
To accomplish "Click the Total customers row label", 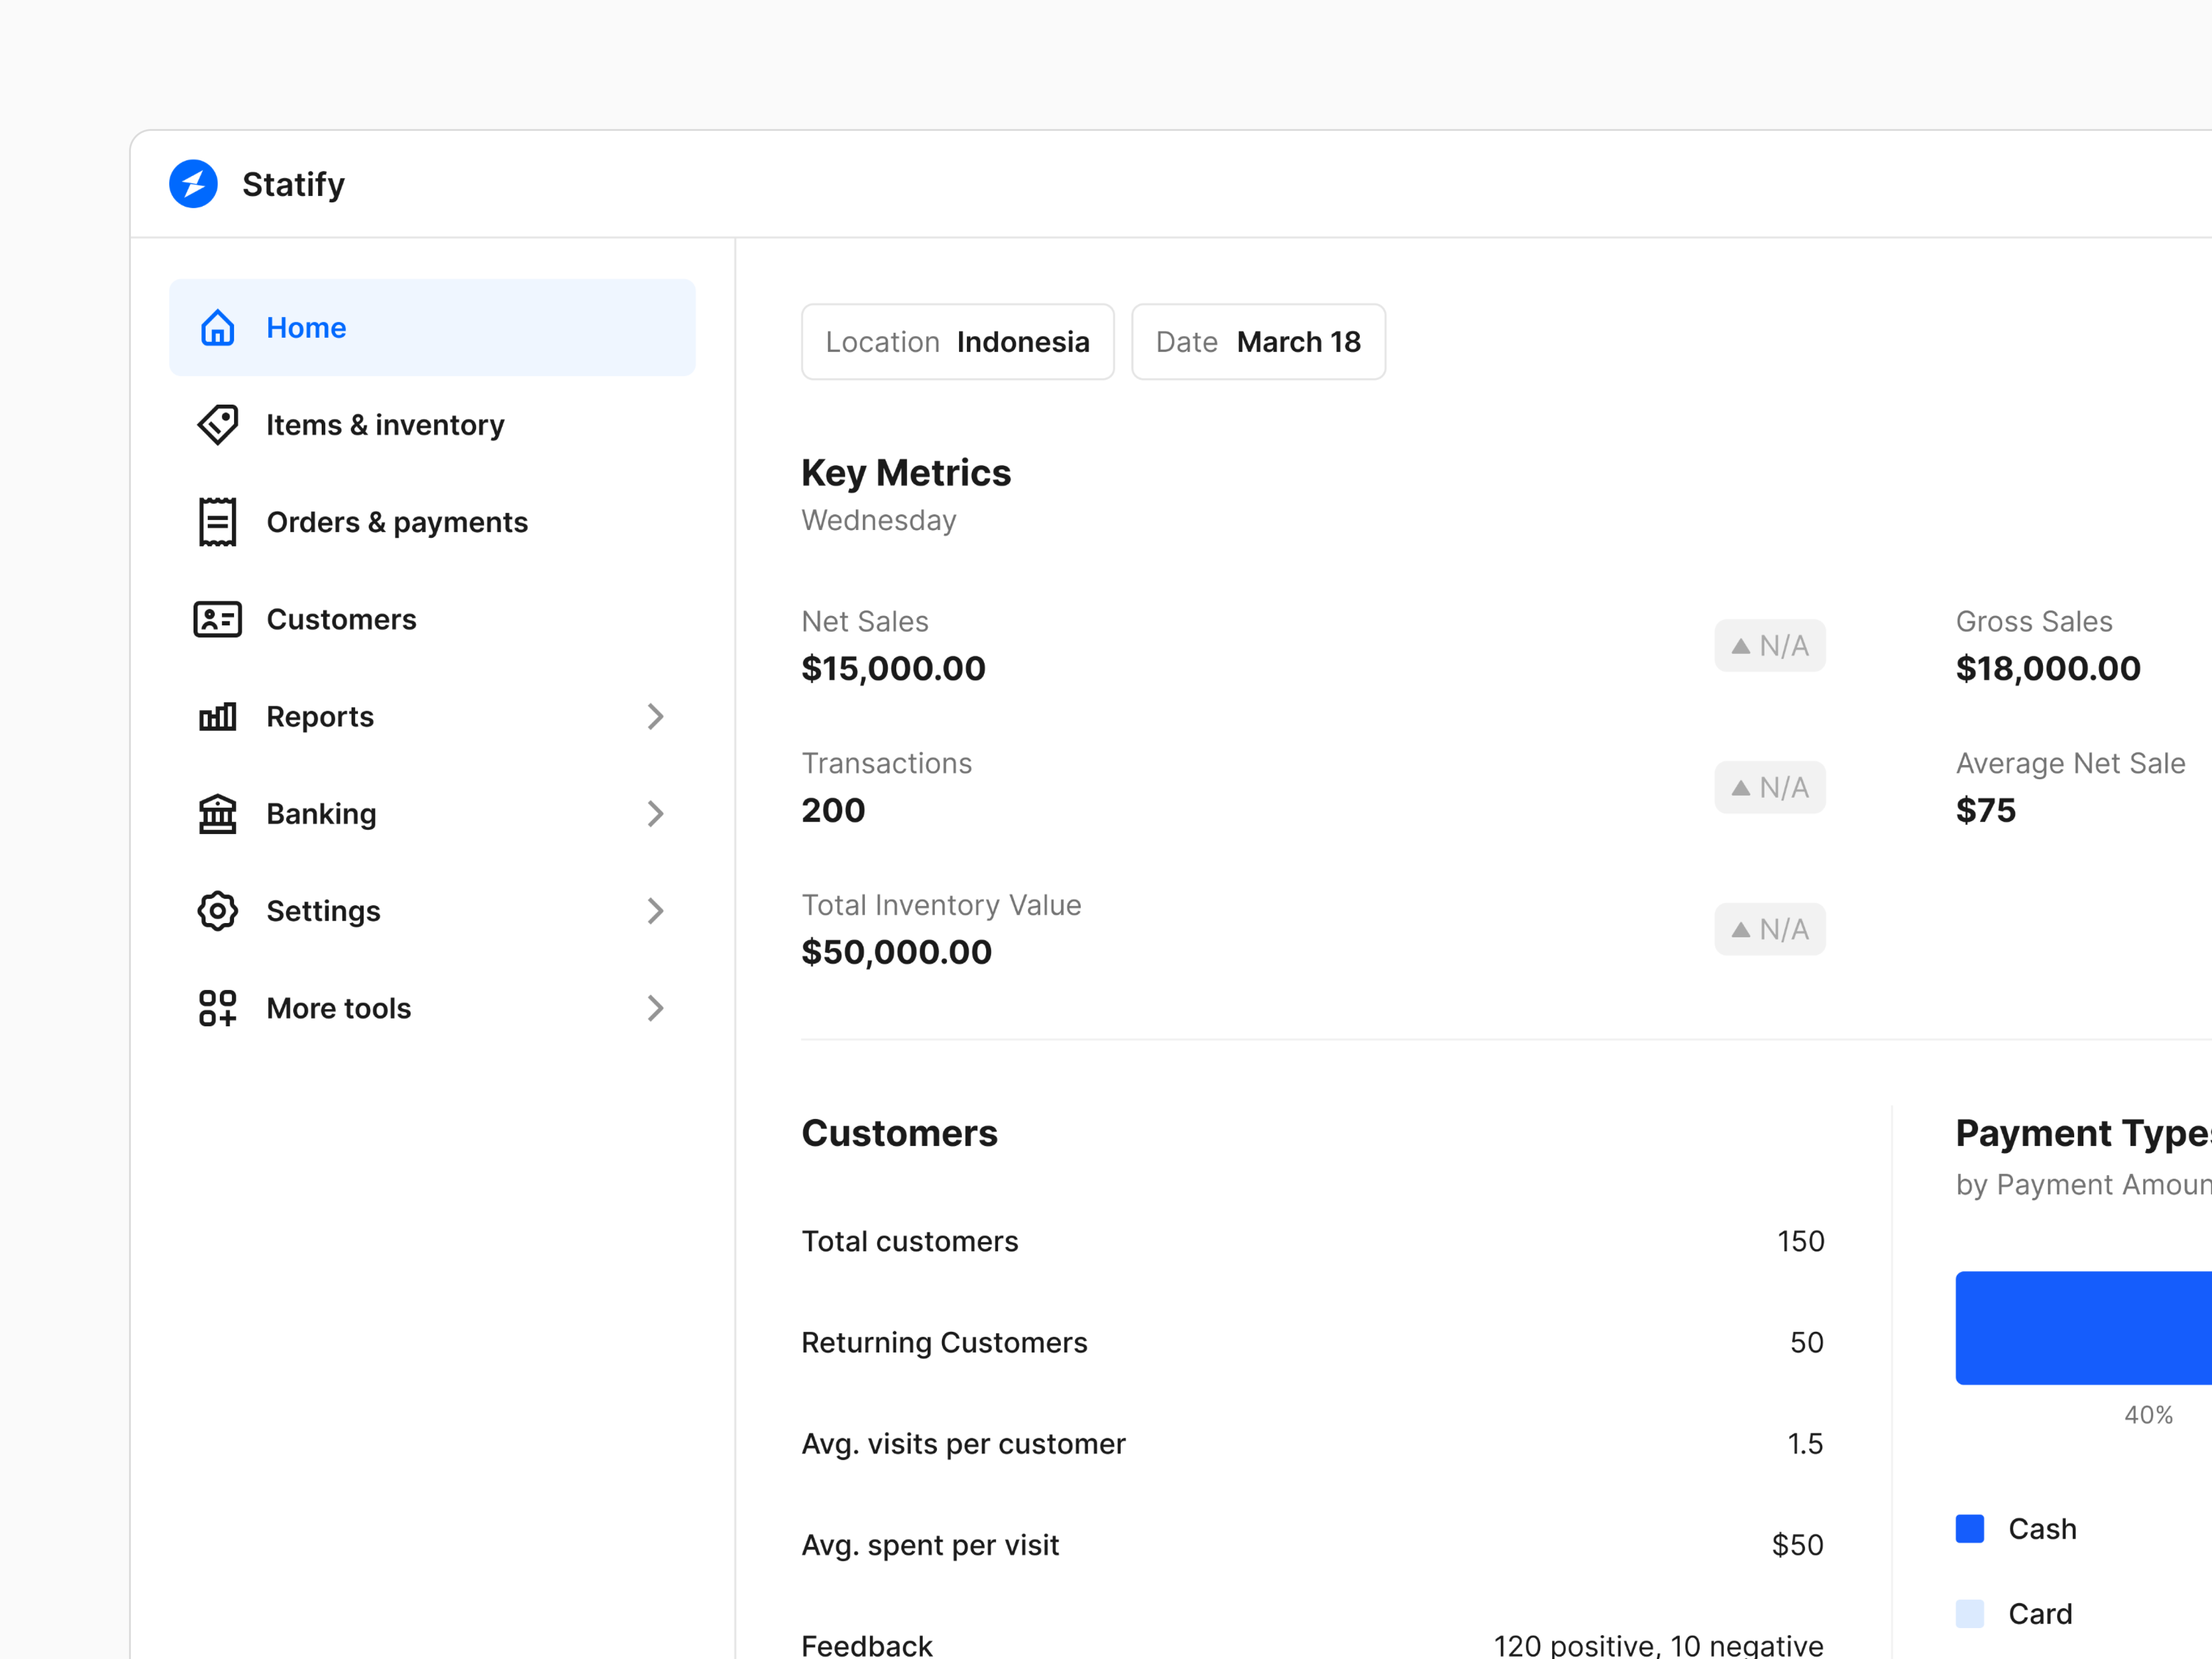I will [x=910, y=1241].
